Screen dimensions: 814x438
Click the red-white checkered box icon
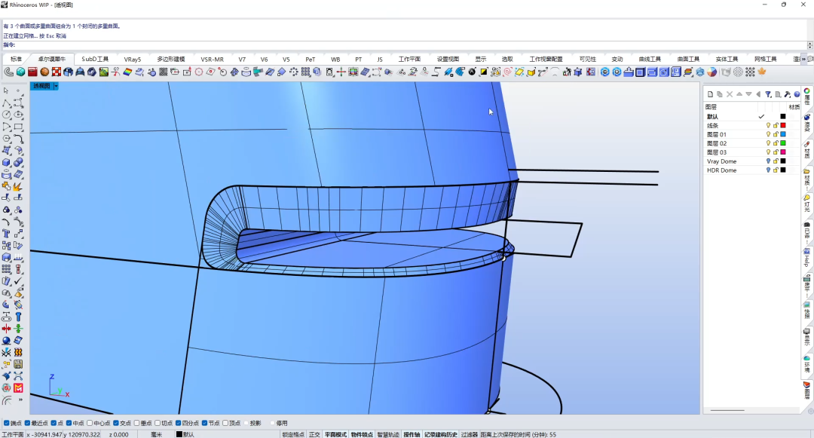[x=57, y=72]
